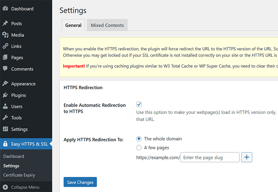Screen dimensions: 278x192
Task: Add another page slug with plus button
Action: (247, 158)
